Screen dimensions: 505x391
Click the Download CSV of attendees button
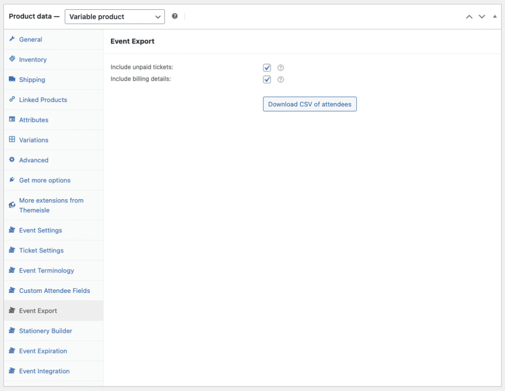(310, 104)
